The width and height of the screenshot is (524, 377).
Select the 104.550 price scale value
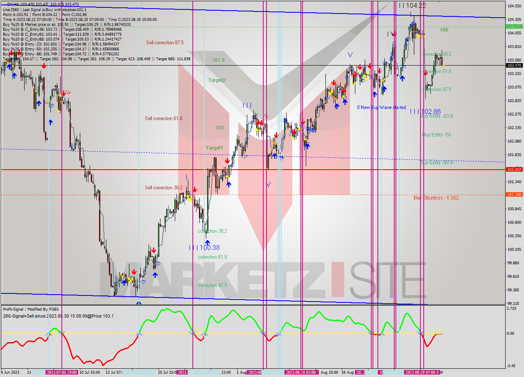pos(514,6)
